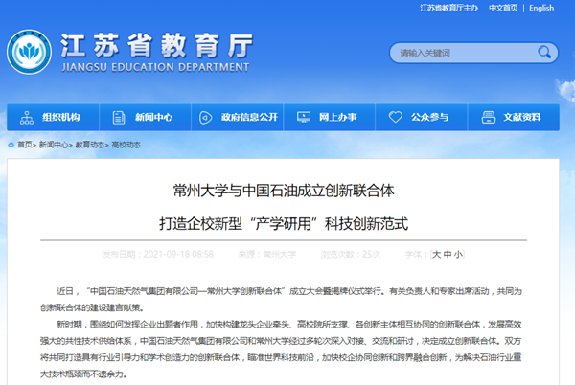575x385 pixels.
Task: Click the 新闻中心 document icon
Action: (119, 117)
